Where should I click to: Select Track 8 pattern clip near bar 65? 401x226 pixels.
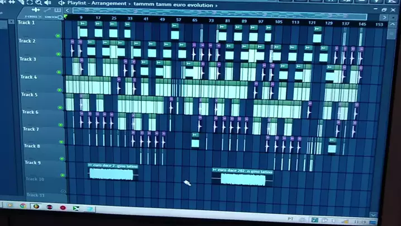click(x=195, y=140)
